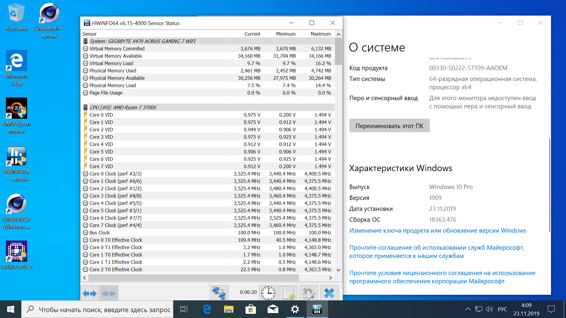Show hidden tray icons chevron
Screen dimensions: 566x318
(x=468, y=309)
